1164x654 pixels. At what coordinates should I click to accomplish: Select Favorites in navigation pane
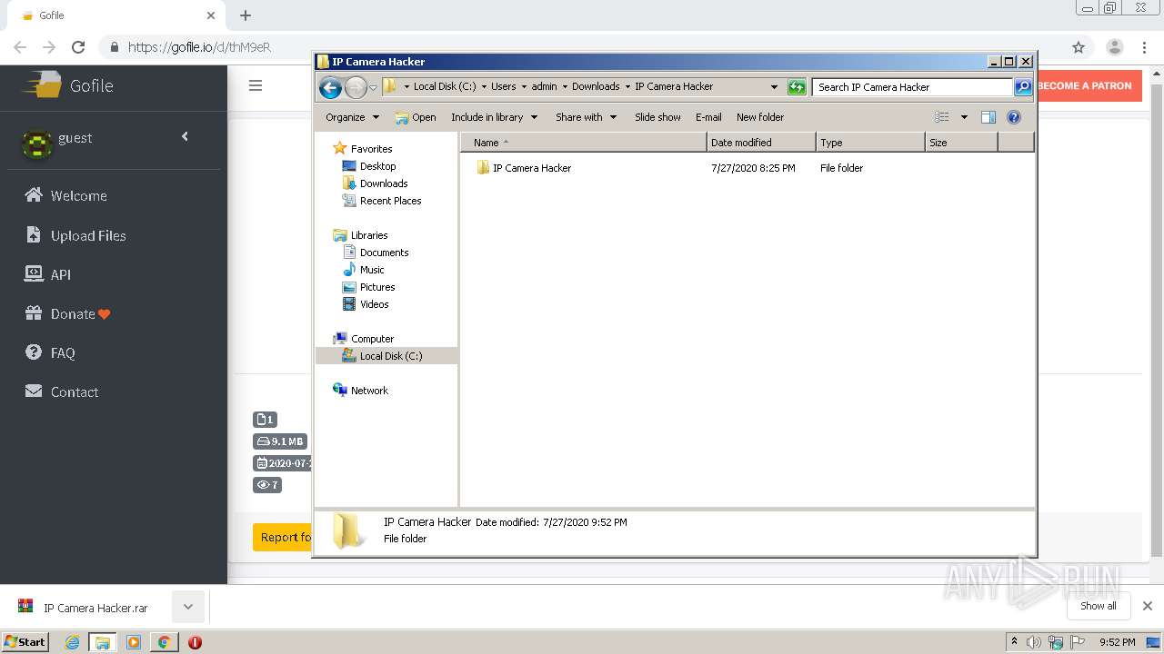pyautogui.click(x=363, y=149)
